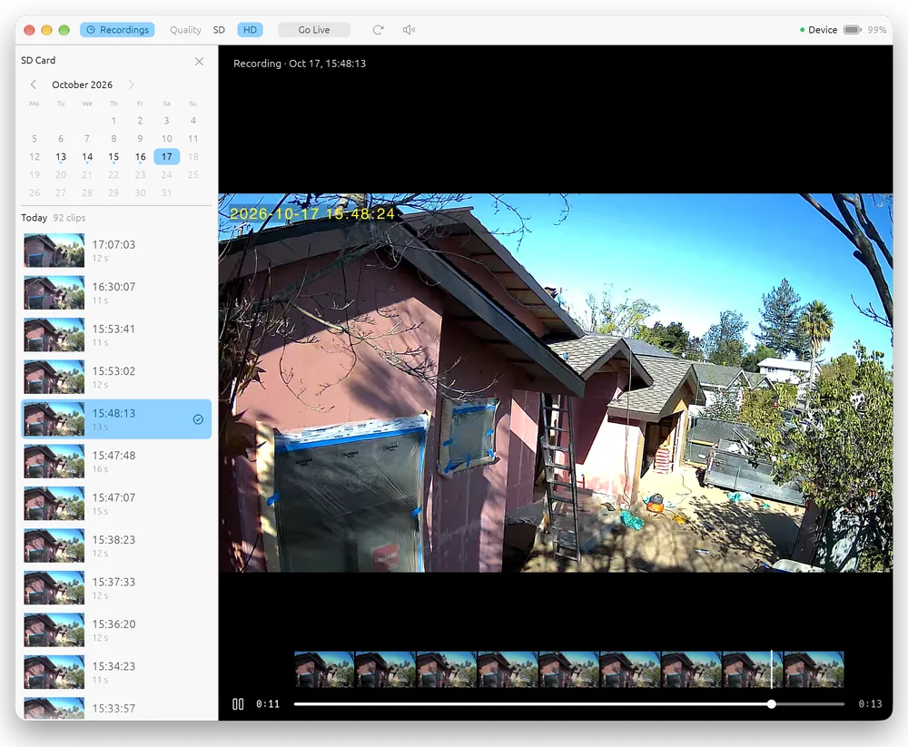This screenshot has height=747, width=908.
Task: Click the 0:11 elapsed time label
Action: [268, 704]
